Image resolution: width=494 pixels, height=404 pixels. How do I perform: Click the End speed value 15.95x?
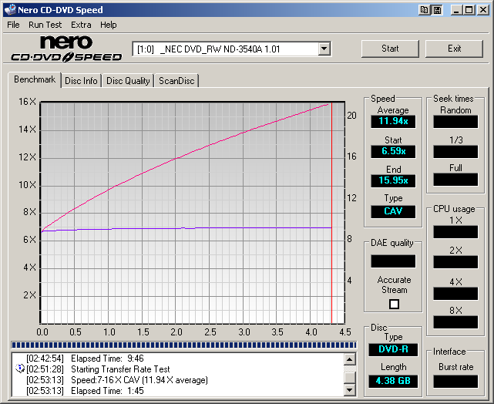pyautogui.click(x=393, y=180)
